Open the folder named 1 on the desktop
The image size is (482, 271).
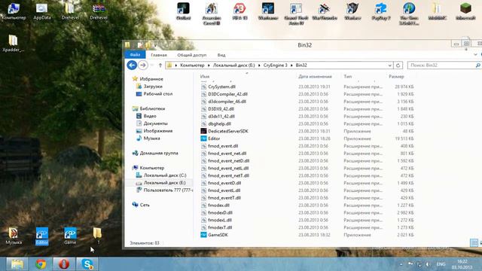(98, 236)
